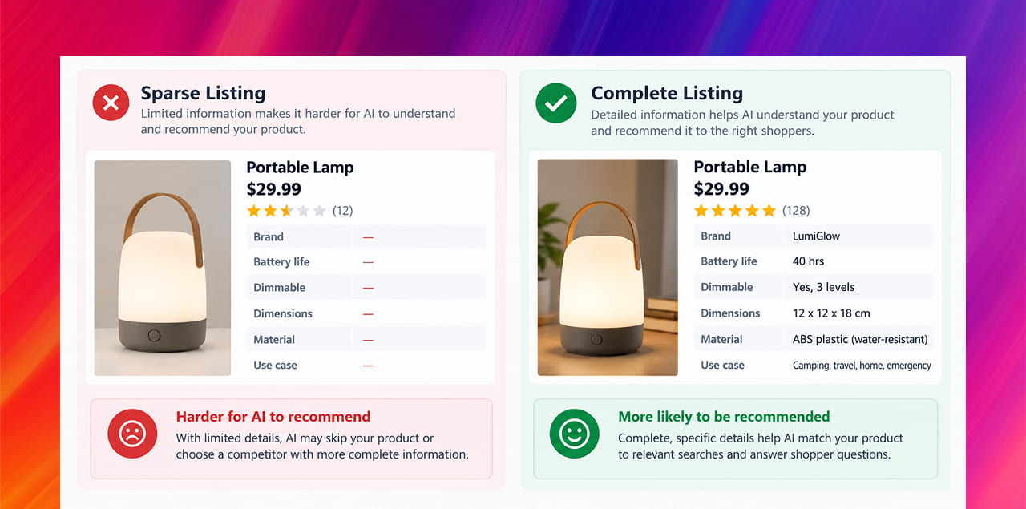Click the red sad face icon
This screenshot has height=509, width=1026.
[132, 434]
